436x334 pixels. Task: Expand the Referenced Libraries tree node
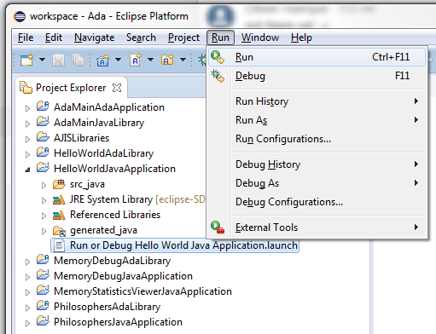tap(44, 216)
